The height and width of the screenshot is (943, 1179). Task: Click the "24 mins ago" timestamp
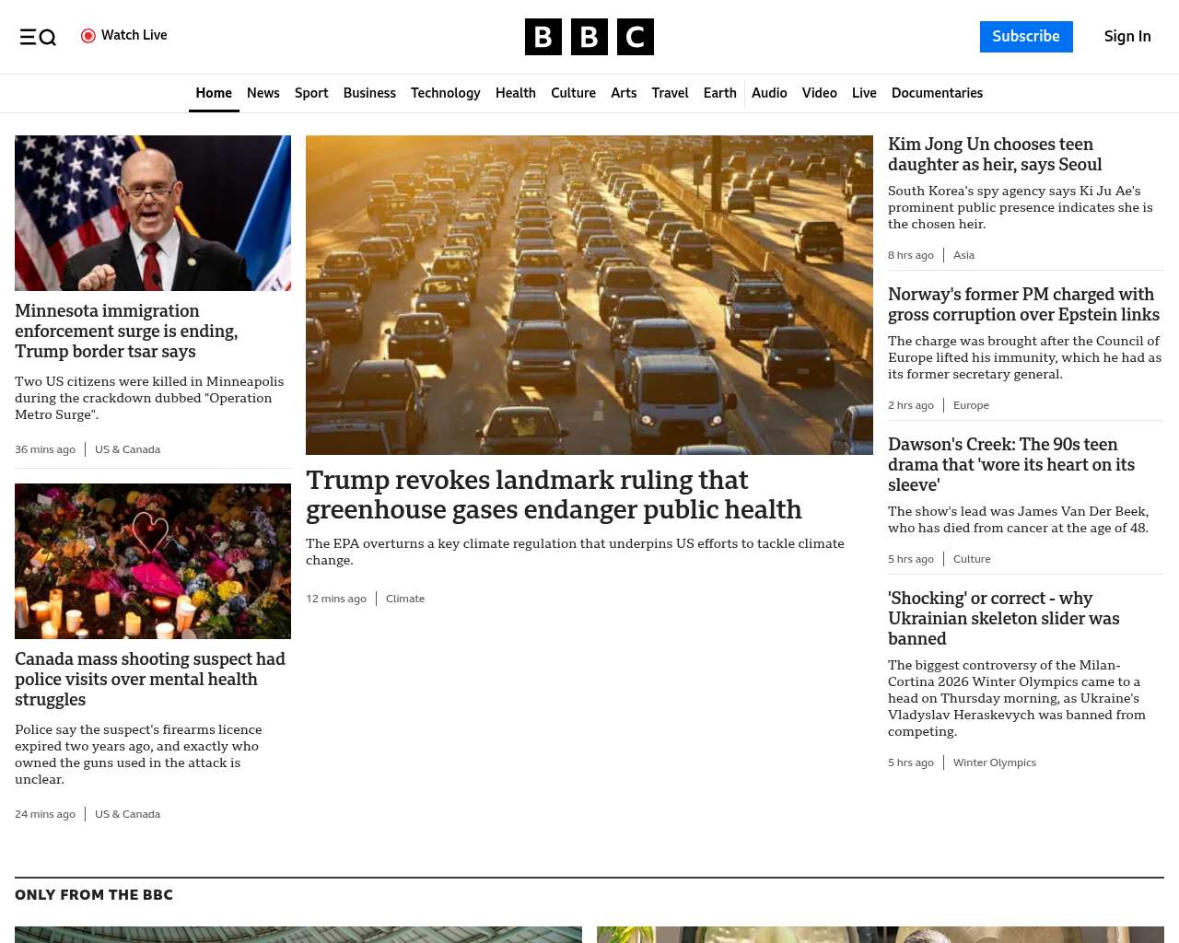click(x=45, y=814)
